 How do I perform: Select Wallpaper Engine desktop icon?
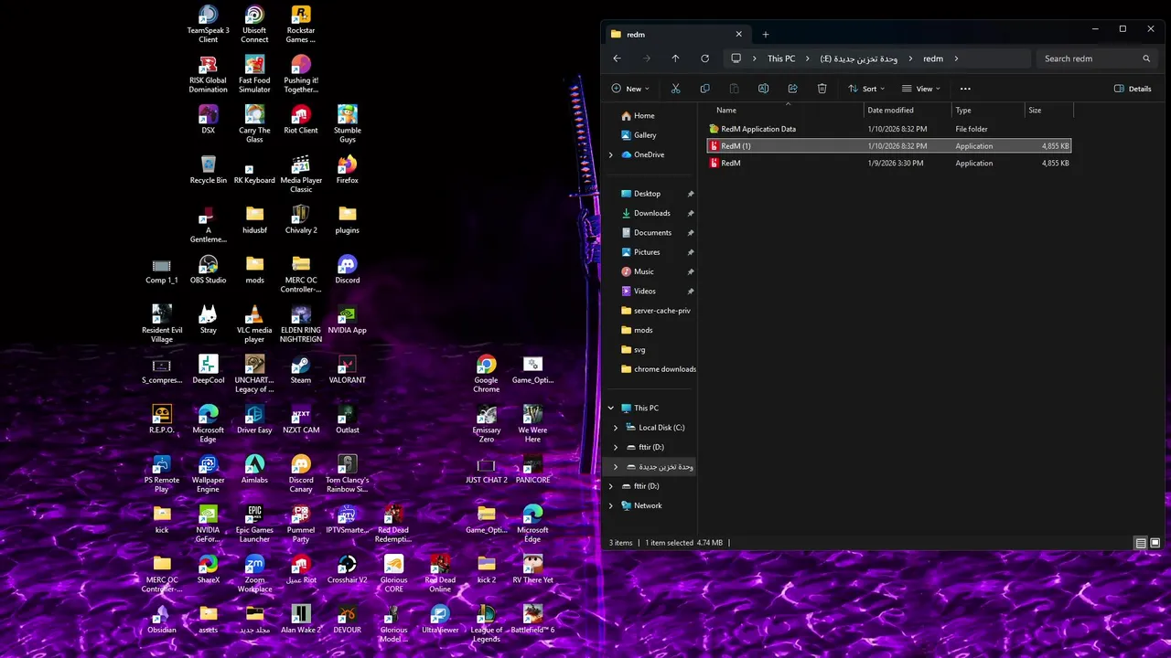[x=208, y=473]
